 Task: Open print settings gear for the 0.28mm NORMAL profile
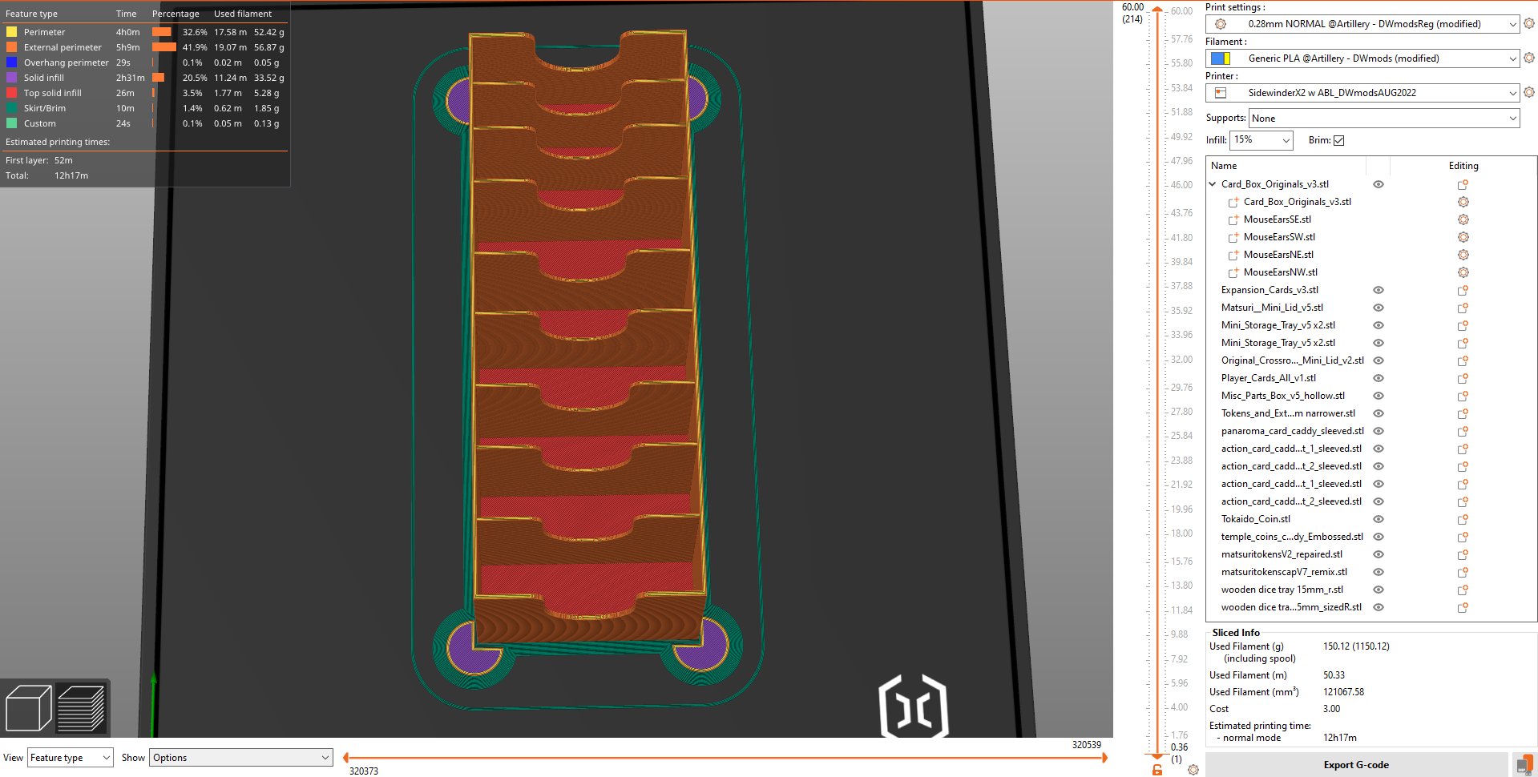point(1528,24)
